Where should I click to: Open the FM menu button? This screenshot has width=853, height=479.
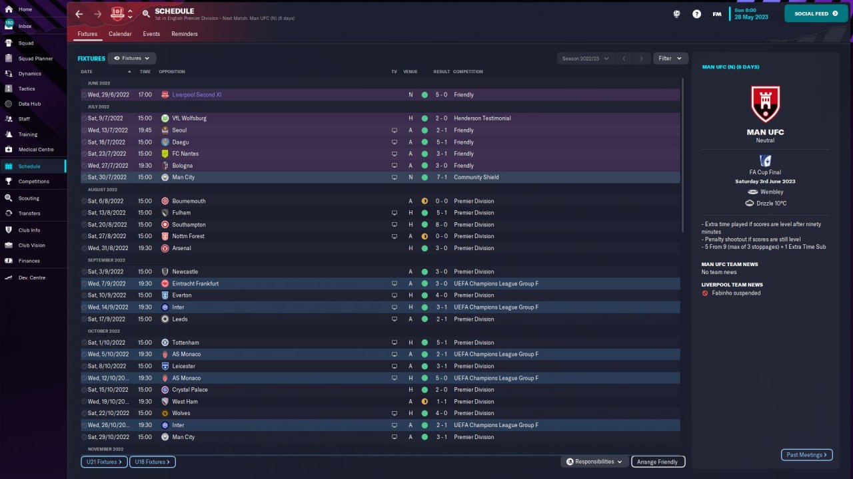pyautogui.click(x=717, y=14)
